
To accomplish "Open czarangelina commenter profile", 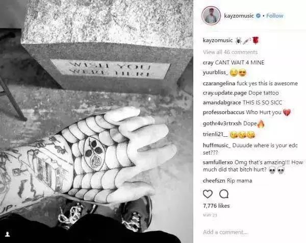I will (219, 83).
